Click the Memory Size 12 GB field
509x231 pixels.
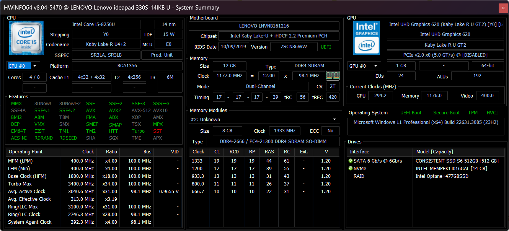(230, 66)
